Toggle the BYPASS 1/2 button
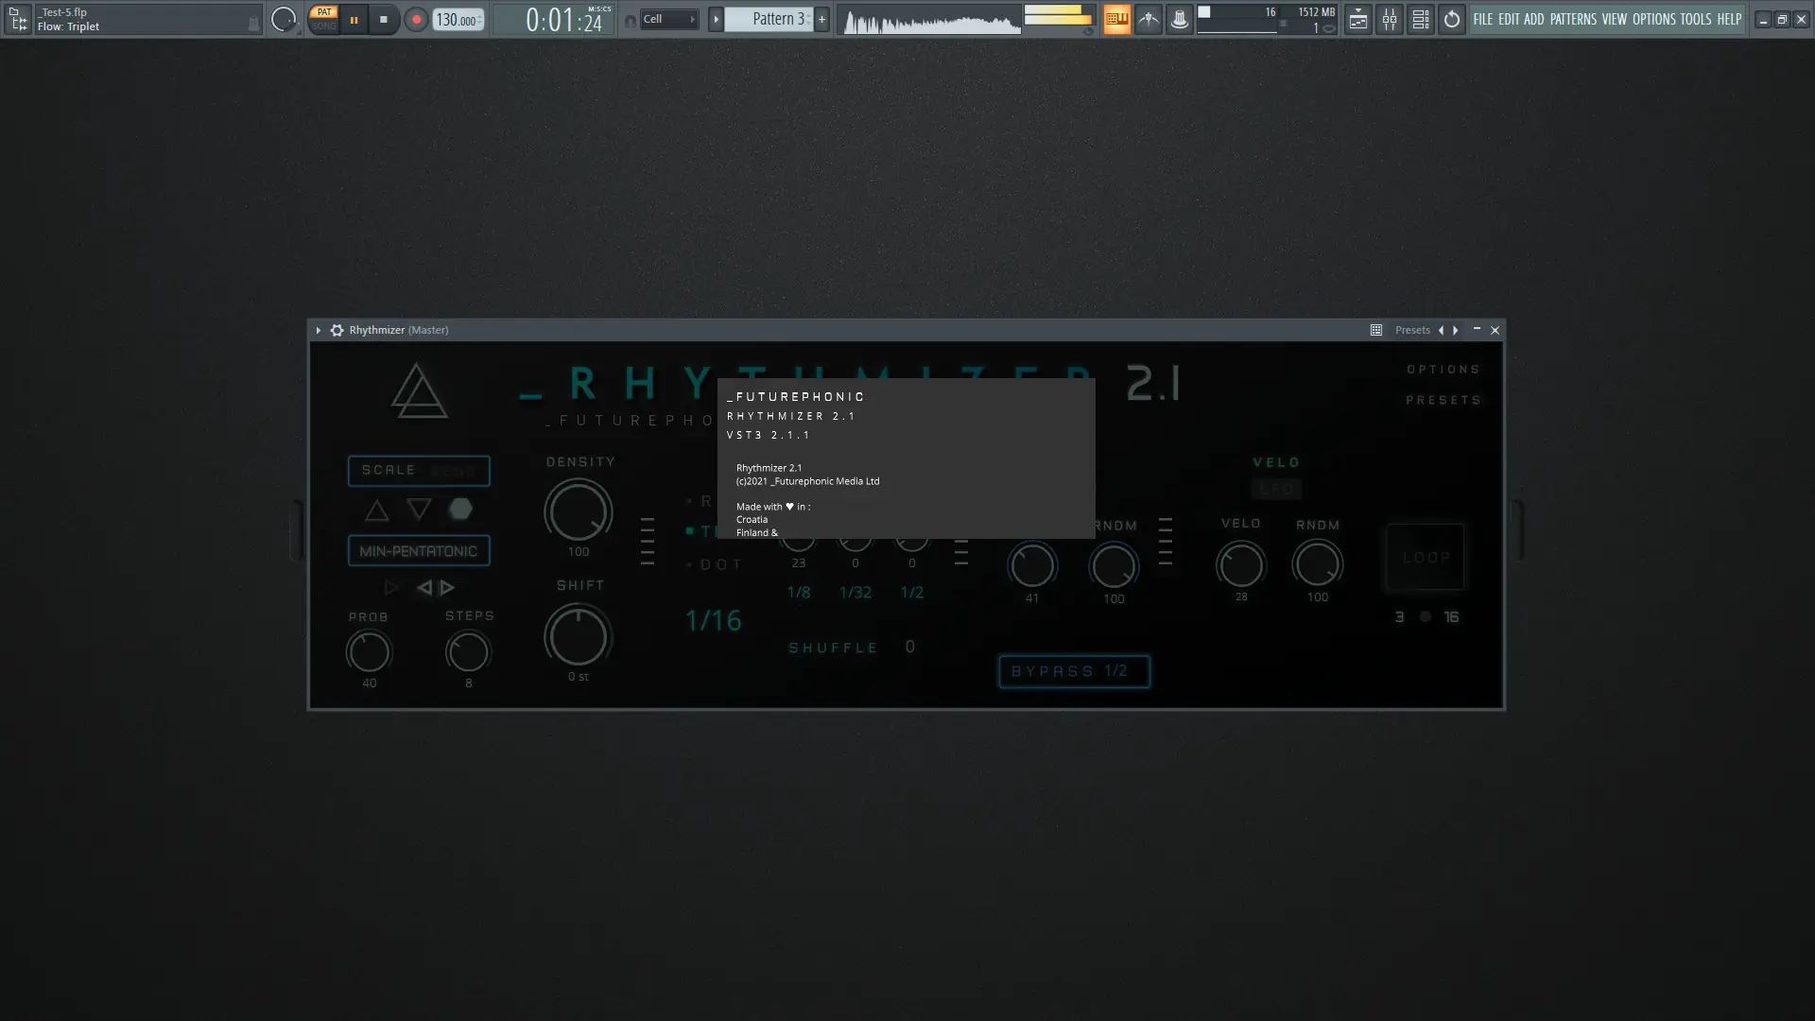The width and height of the screenshot is (1815, 1021). [1074, 671]
